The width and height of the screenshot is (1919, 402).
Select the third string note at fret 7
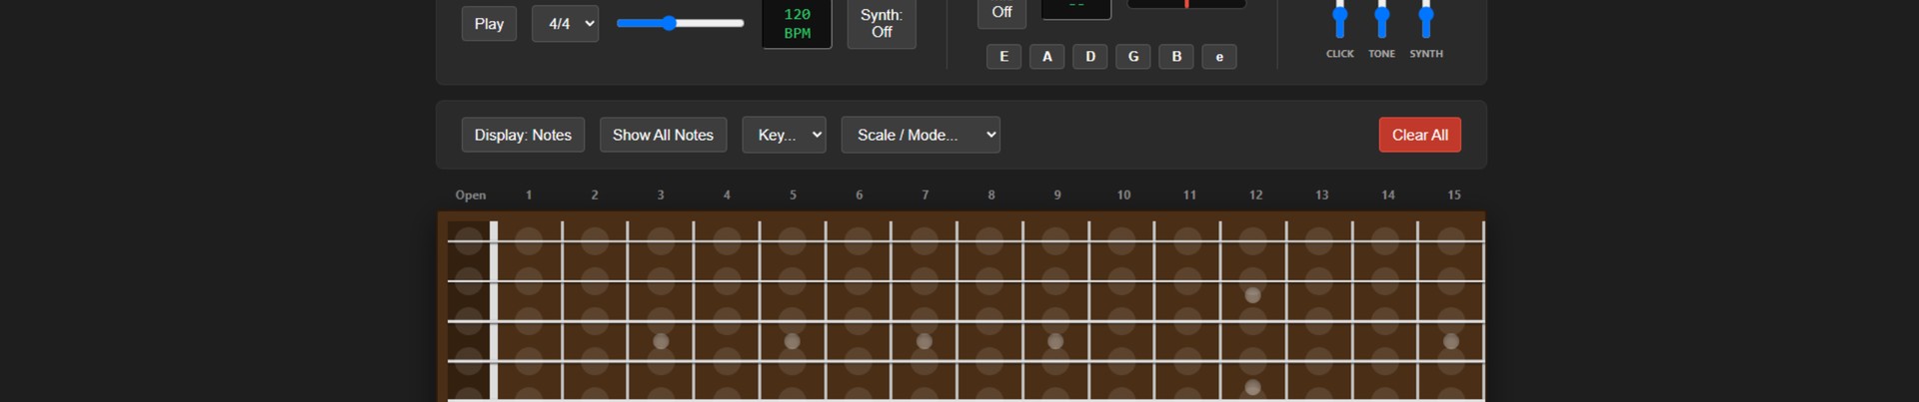[x=925, y=320]
